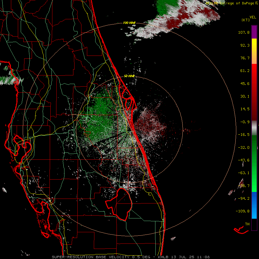Click the -16.5 velocity legend value
Screen dimensions: 259x259
click(x=244, y=135)
